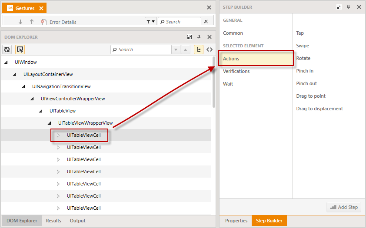Open the DOM Explorer bottom tab
Screen dimensions: 366x228
[22, 221]
